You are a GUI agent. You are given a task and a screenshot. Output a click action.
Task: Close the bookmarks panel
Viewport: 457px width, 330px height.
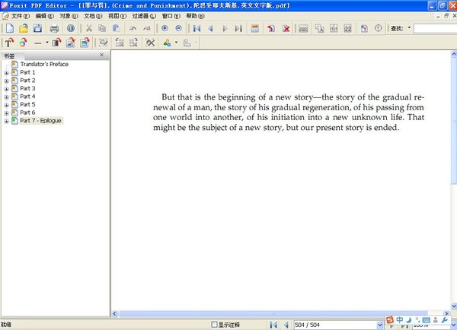(102, 55)
